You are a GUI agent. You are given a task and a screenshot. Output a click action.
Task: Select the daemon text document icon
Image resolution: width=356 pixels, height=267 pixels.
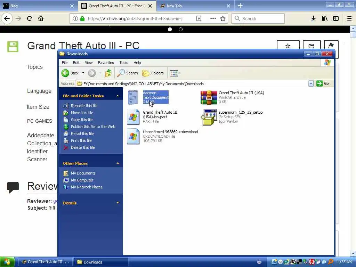pyautogui.click(x=133, y=97)
